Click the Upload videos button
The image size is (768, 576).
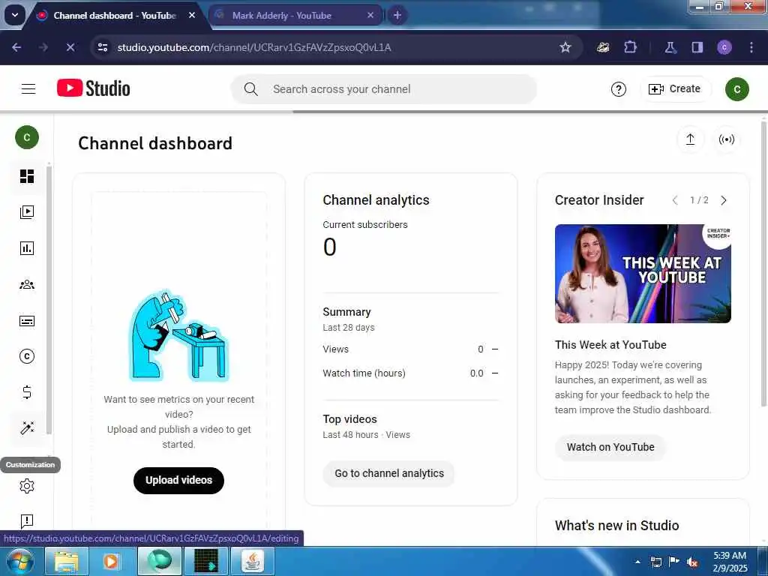(x=178, y=481)
